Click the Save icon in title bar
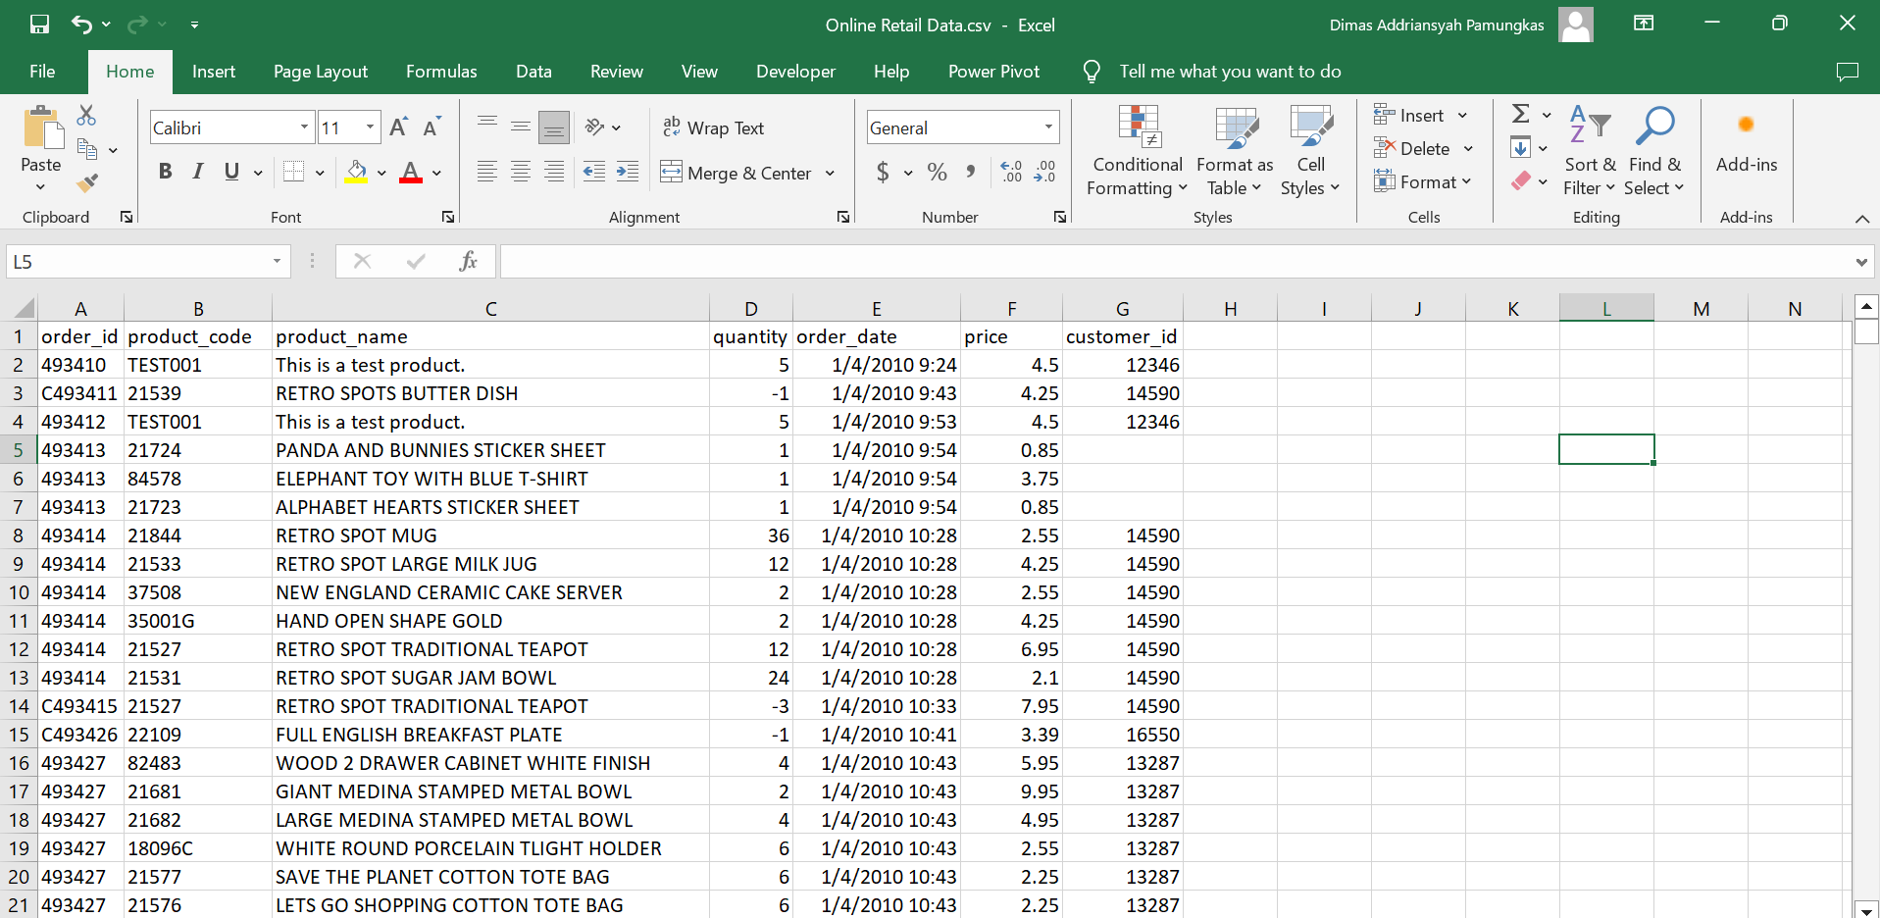Screen dimensions: 1880x918 click(x=39, y=25)
